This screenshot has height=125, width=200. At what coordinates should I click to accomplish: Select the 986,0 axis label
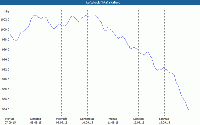[5, 99]
